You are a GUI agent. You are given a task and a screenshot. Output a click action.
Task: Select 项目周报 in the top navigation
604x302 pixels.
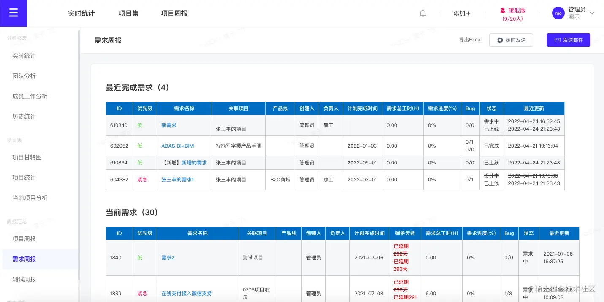pyautogui.click(x=174, y=13)
